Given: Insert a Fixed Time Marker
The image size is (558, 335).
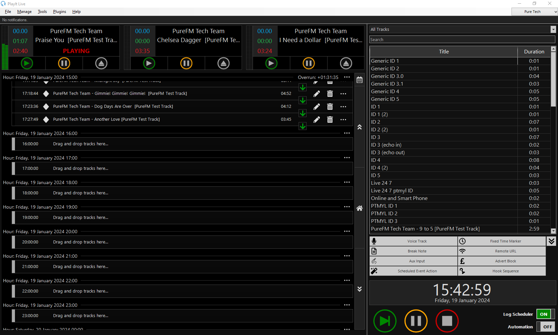Looking at the screenshot, I should [x=502, y=241].
